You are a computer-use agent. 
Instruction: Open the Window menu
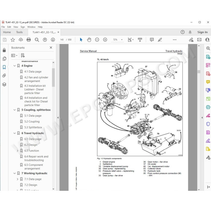(31, 27)
